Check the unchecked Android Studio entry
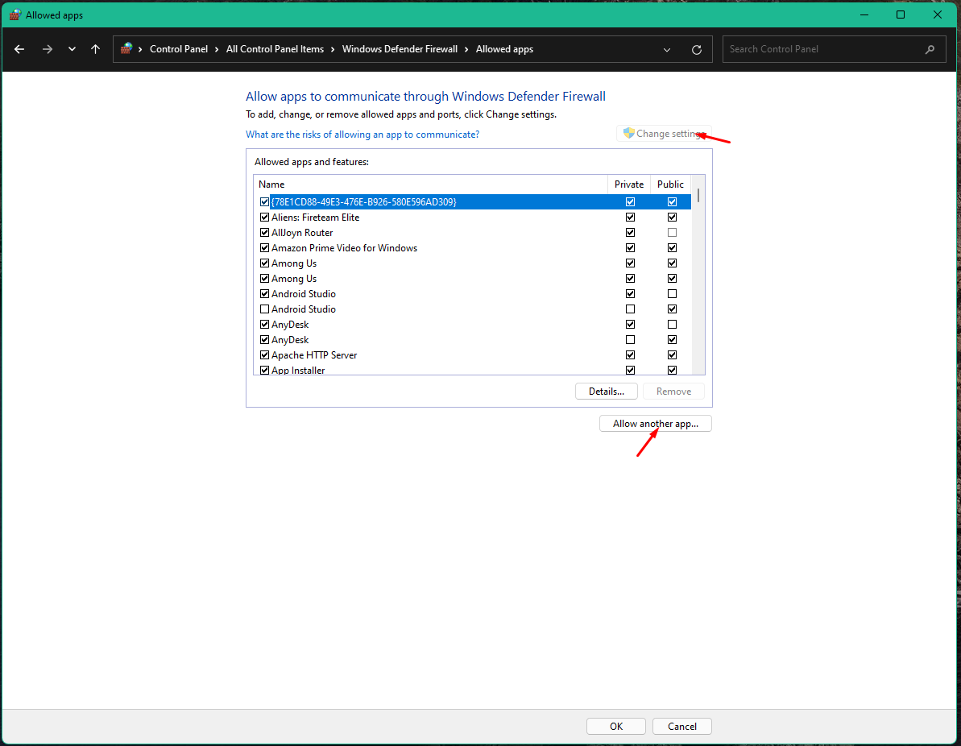The width and height of the screenshot is (961, 746). click(264, 309)
